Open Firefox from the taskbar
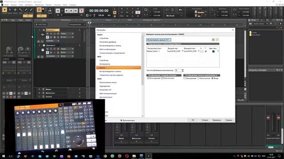Viewport: 284px width, 159px height. click(119, 156)
